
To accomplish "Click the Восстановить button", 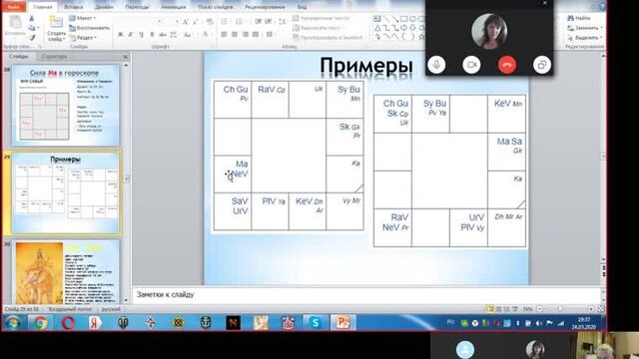I will point(89,28).
